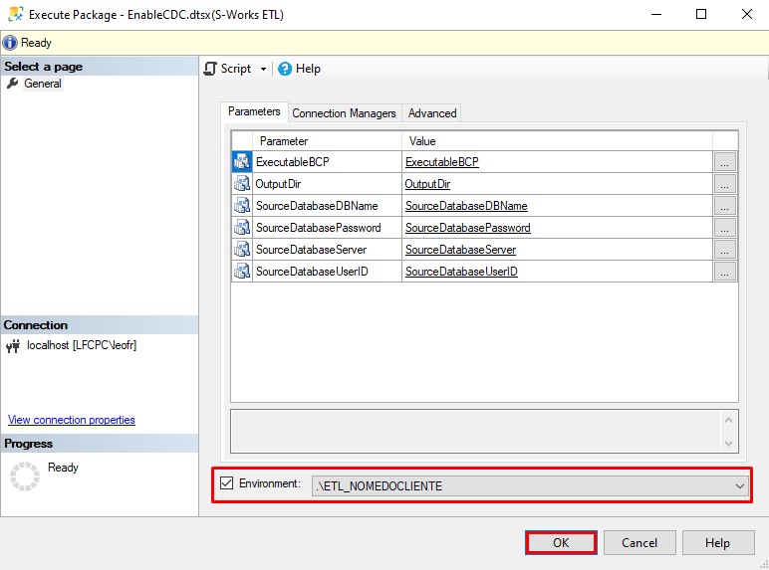
Task: Maximize the Execute Package window
Action: coord(701,14)
